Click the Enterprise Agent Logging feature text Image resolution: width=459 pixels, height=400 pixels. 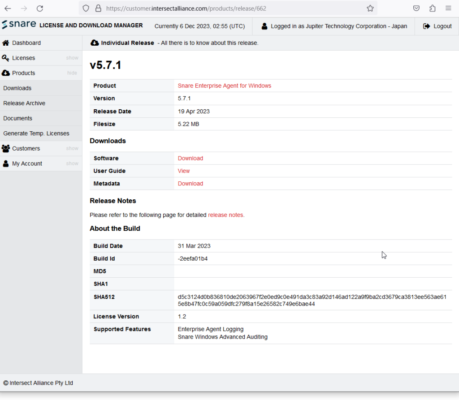[x=211, y=329]
